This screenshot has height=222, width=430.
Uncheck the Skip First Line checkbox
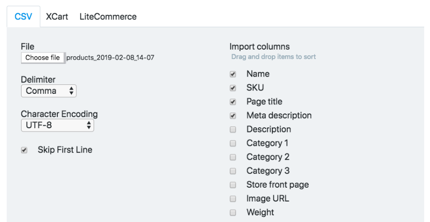tap(24, 150)
